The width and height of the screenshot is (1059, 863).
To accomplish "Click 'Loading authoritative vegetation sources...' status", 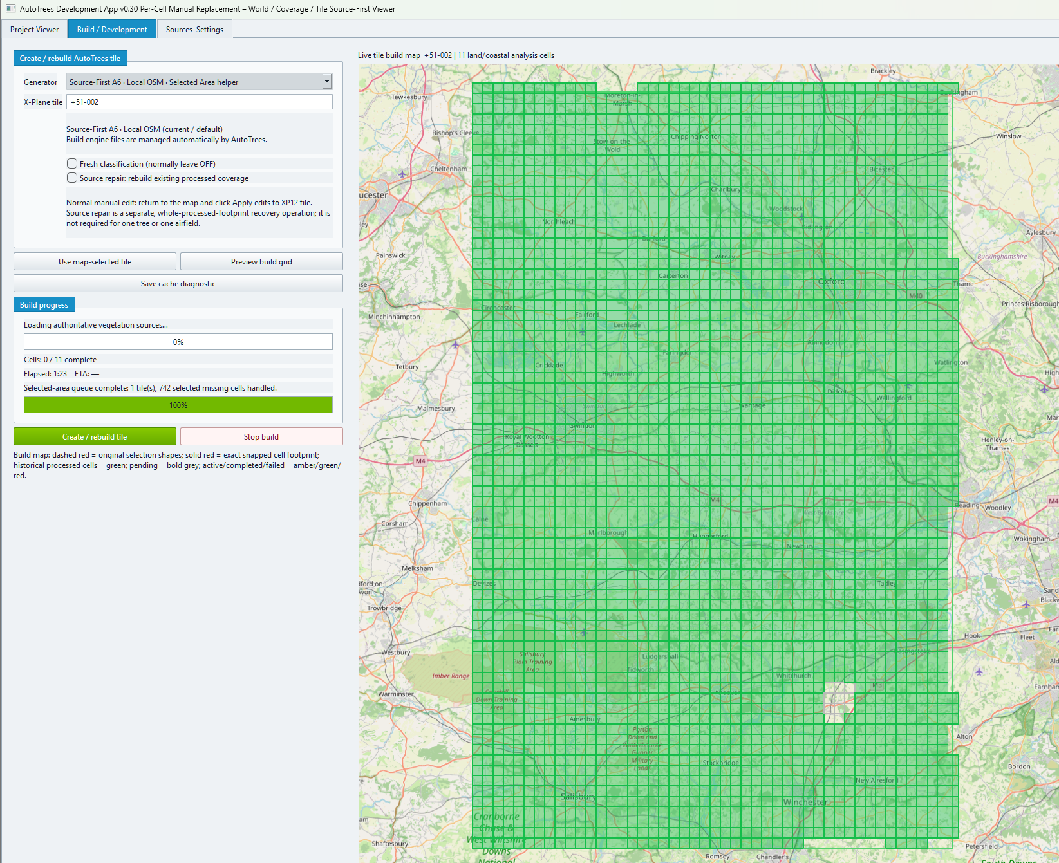I will pos(96,325).
